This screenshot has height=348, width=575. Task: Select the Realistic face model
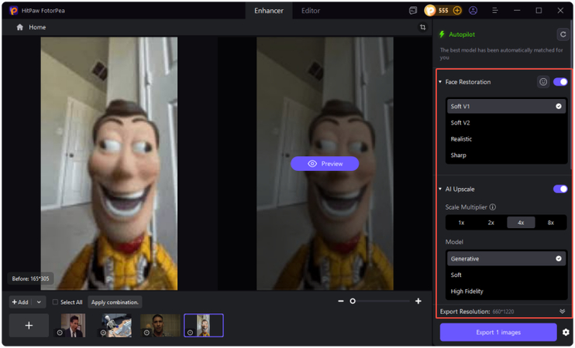click(x=506, y=139)
